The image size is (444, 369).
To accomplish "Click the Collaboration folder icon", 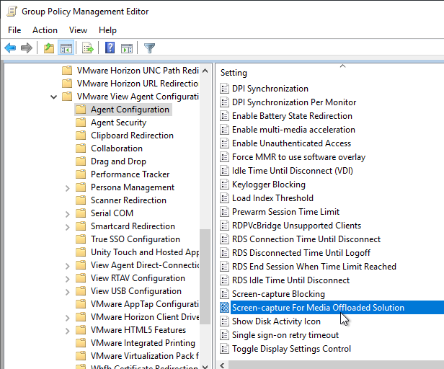I will click(81, 148).
